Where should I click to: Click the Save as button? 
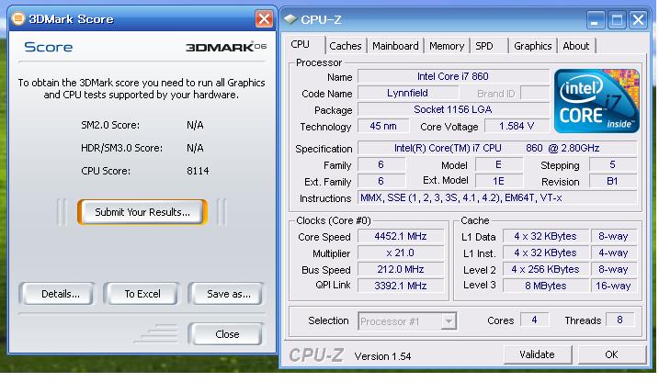tap(227, 294)
